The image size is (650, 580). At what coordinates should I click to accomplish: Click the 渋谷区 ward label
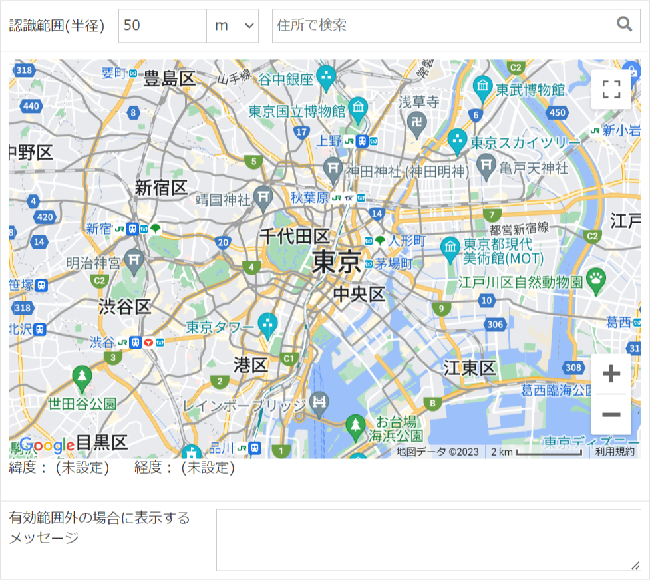tap(125, 307)
